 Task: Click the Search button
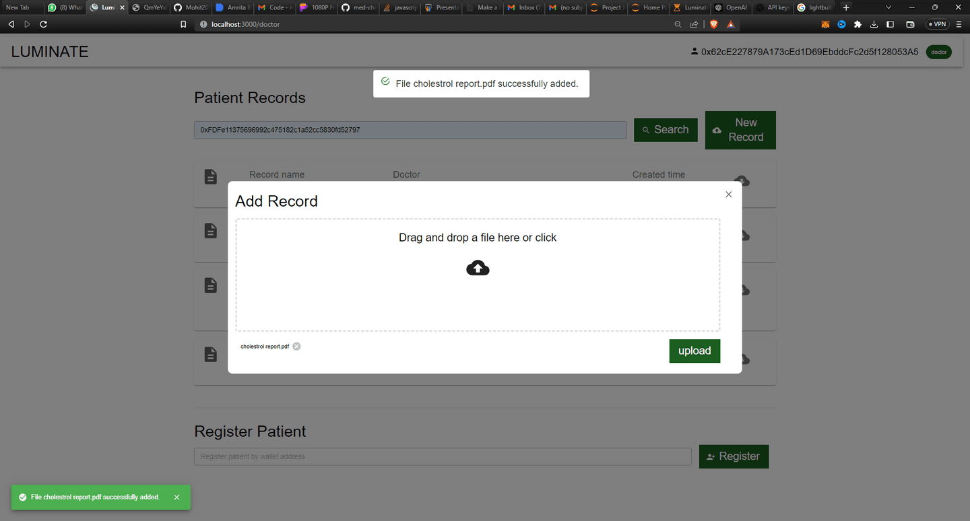[666, 130]
